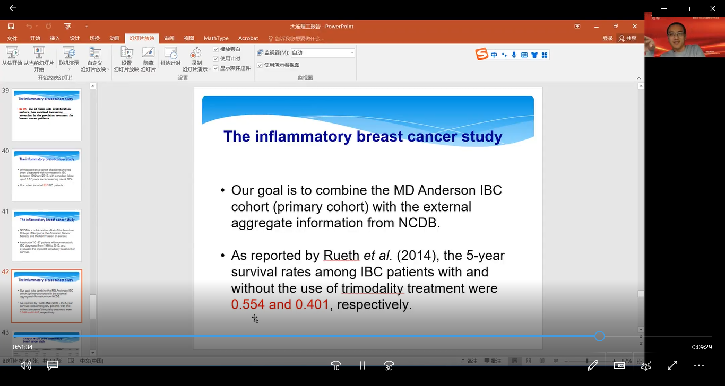Screen dimensions: 725x386
Task: Click the mini view icon in player
Action: (619, 365)
